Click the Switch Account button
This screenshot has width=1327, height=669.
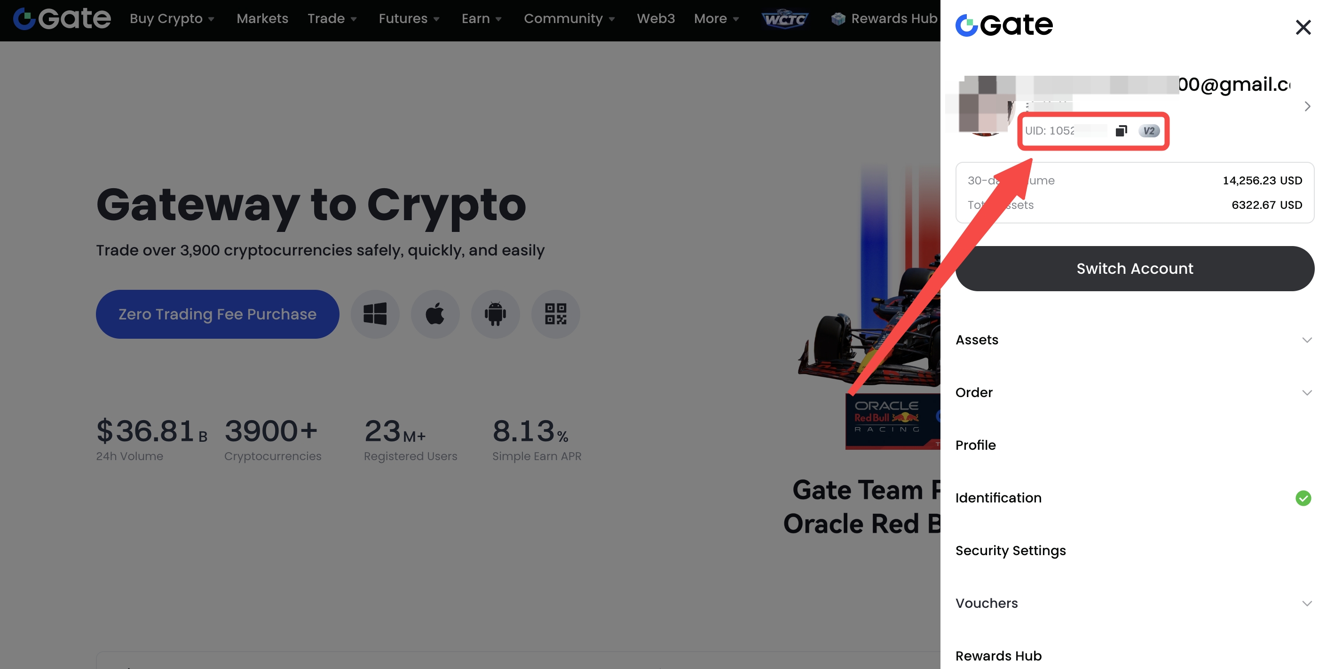tap(1134, 269)
